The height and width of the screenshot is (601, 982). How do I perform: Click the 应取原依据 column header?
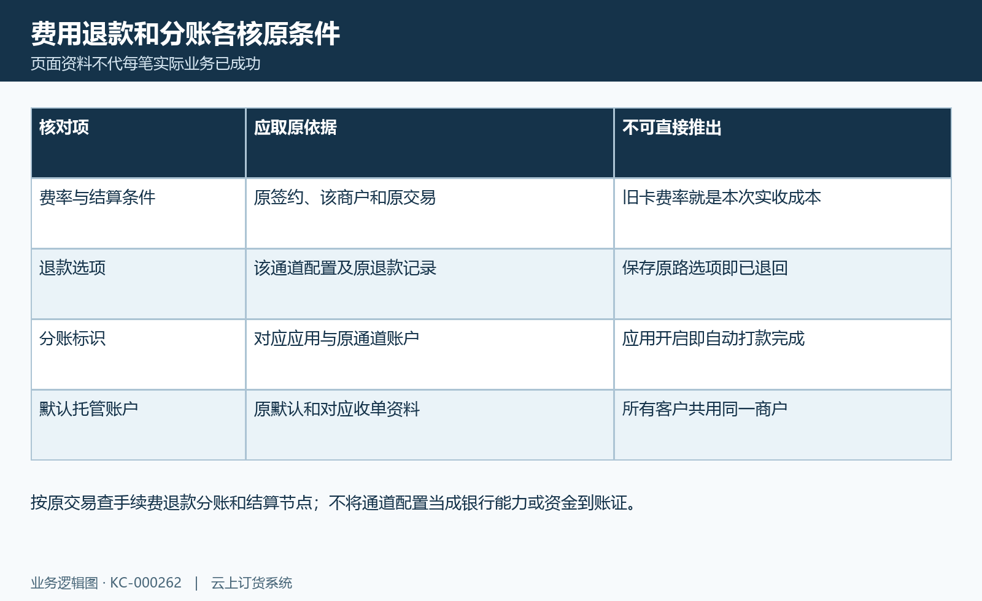tap(430, 143)
